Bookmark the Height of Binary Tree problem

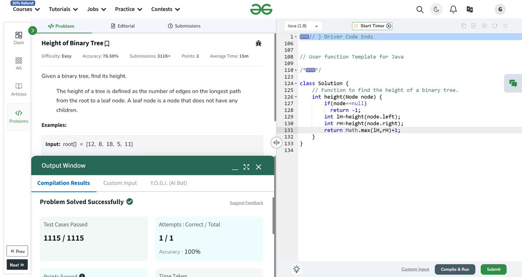coord(107,43)
